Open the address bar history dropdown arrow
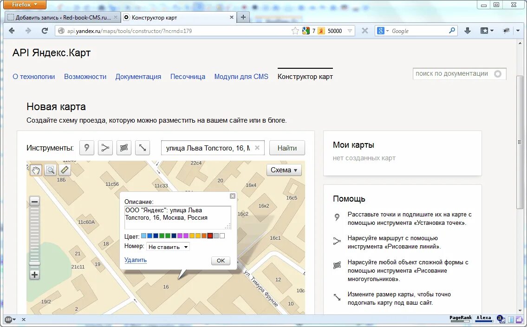 pyautogui.click(x=350, y=31)
